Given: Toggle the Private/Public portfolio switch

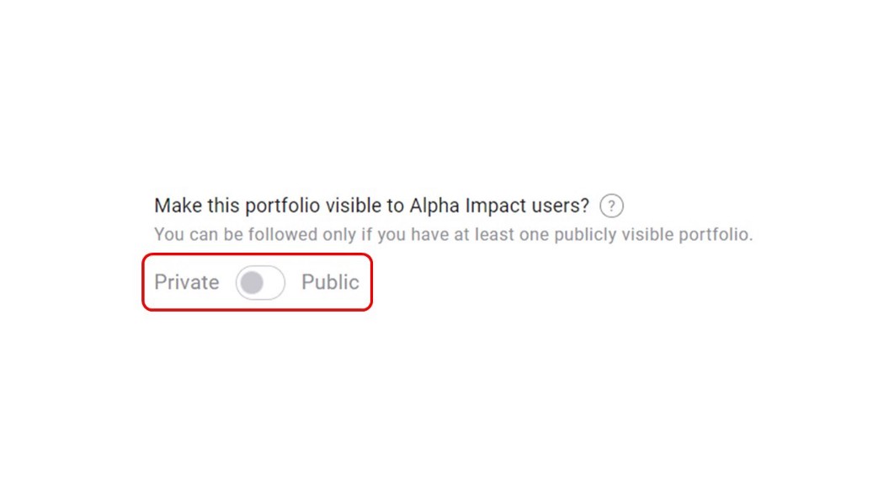Looking at the screenshot, I should click(x=260, y=283).
